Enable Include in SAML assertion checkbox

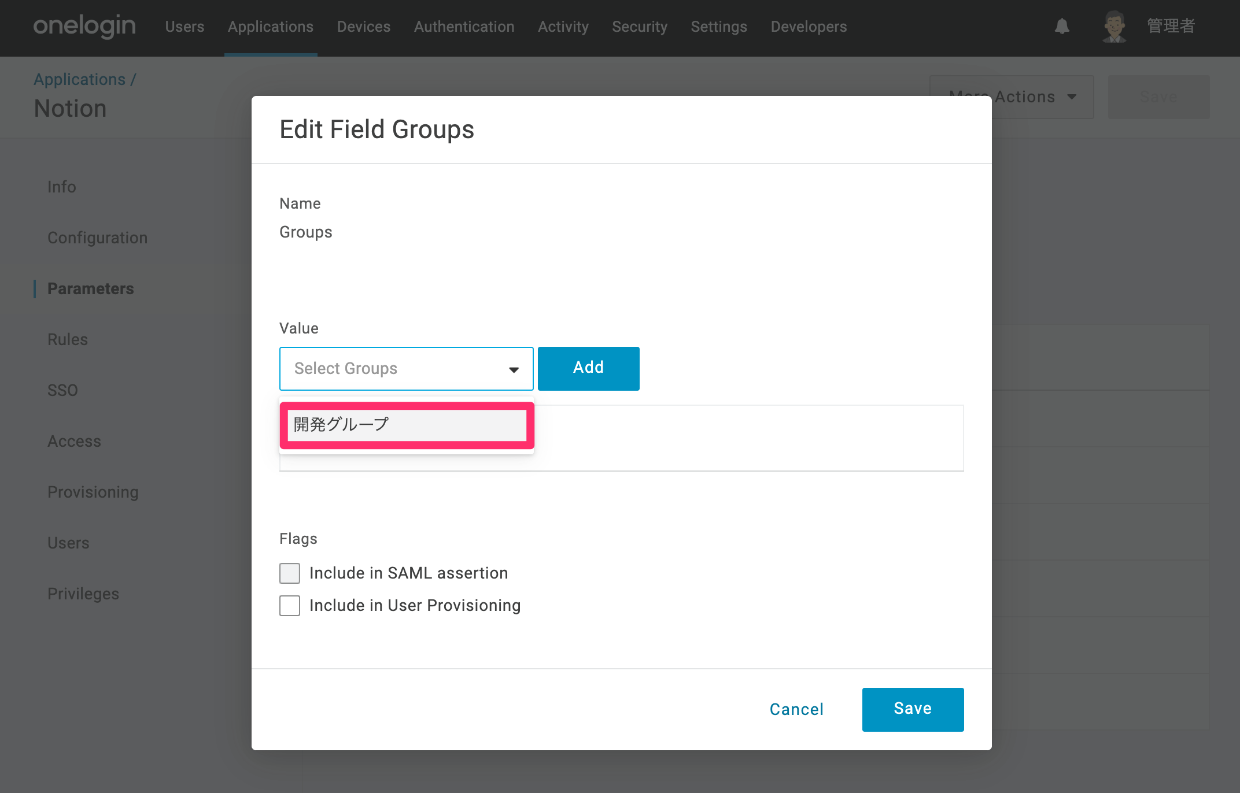click(290, 573)
